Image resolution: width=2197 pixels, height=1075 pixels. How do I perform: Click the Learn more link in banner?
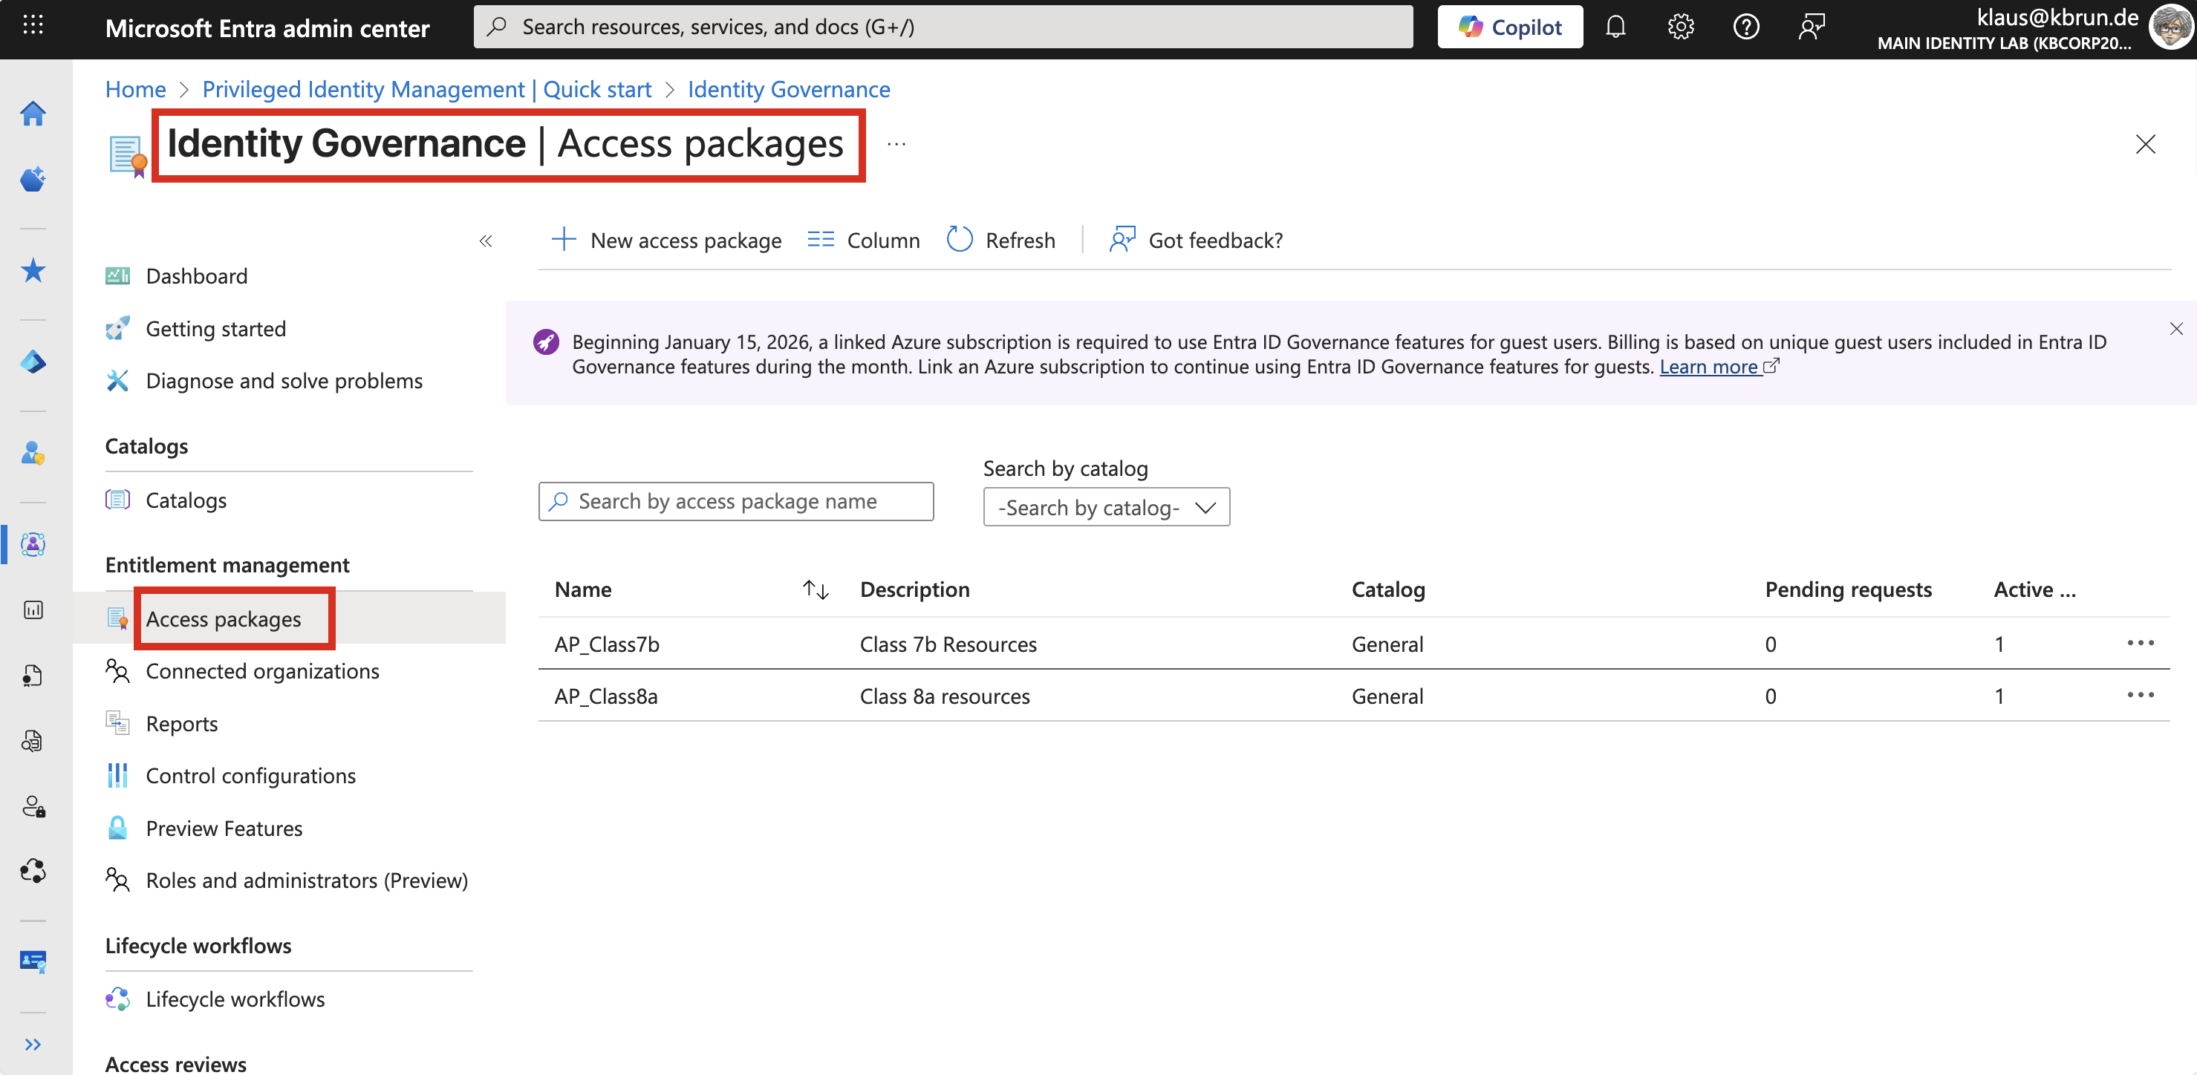[1708, 367]
